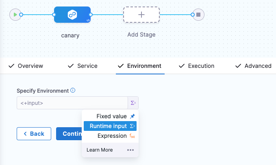Select the canary deployment stage node

[x=72, y=15]
